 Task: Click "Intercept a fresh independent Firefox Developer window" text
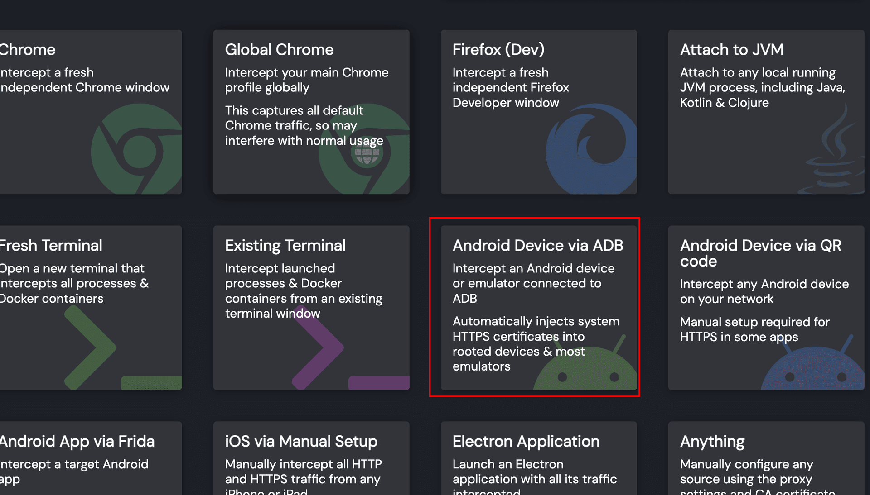[x=511, y=88]
